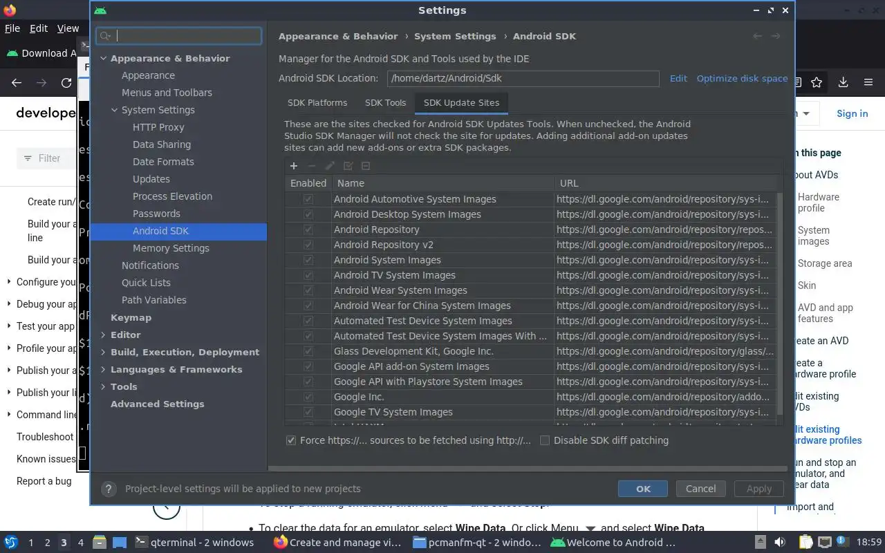
Task: Switch to SDK Tools tab
Action: 385,102
